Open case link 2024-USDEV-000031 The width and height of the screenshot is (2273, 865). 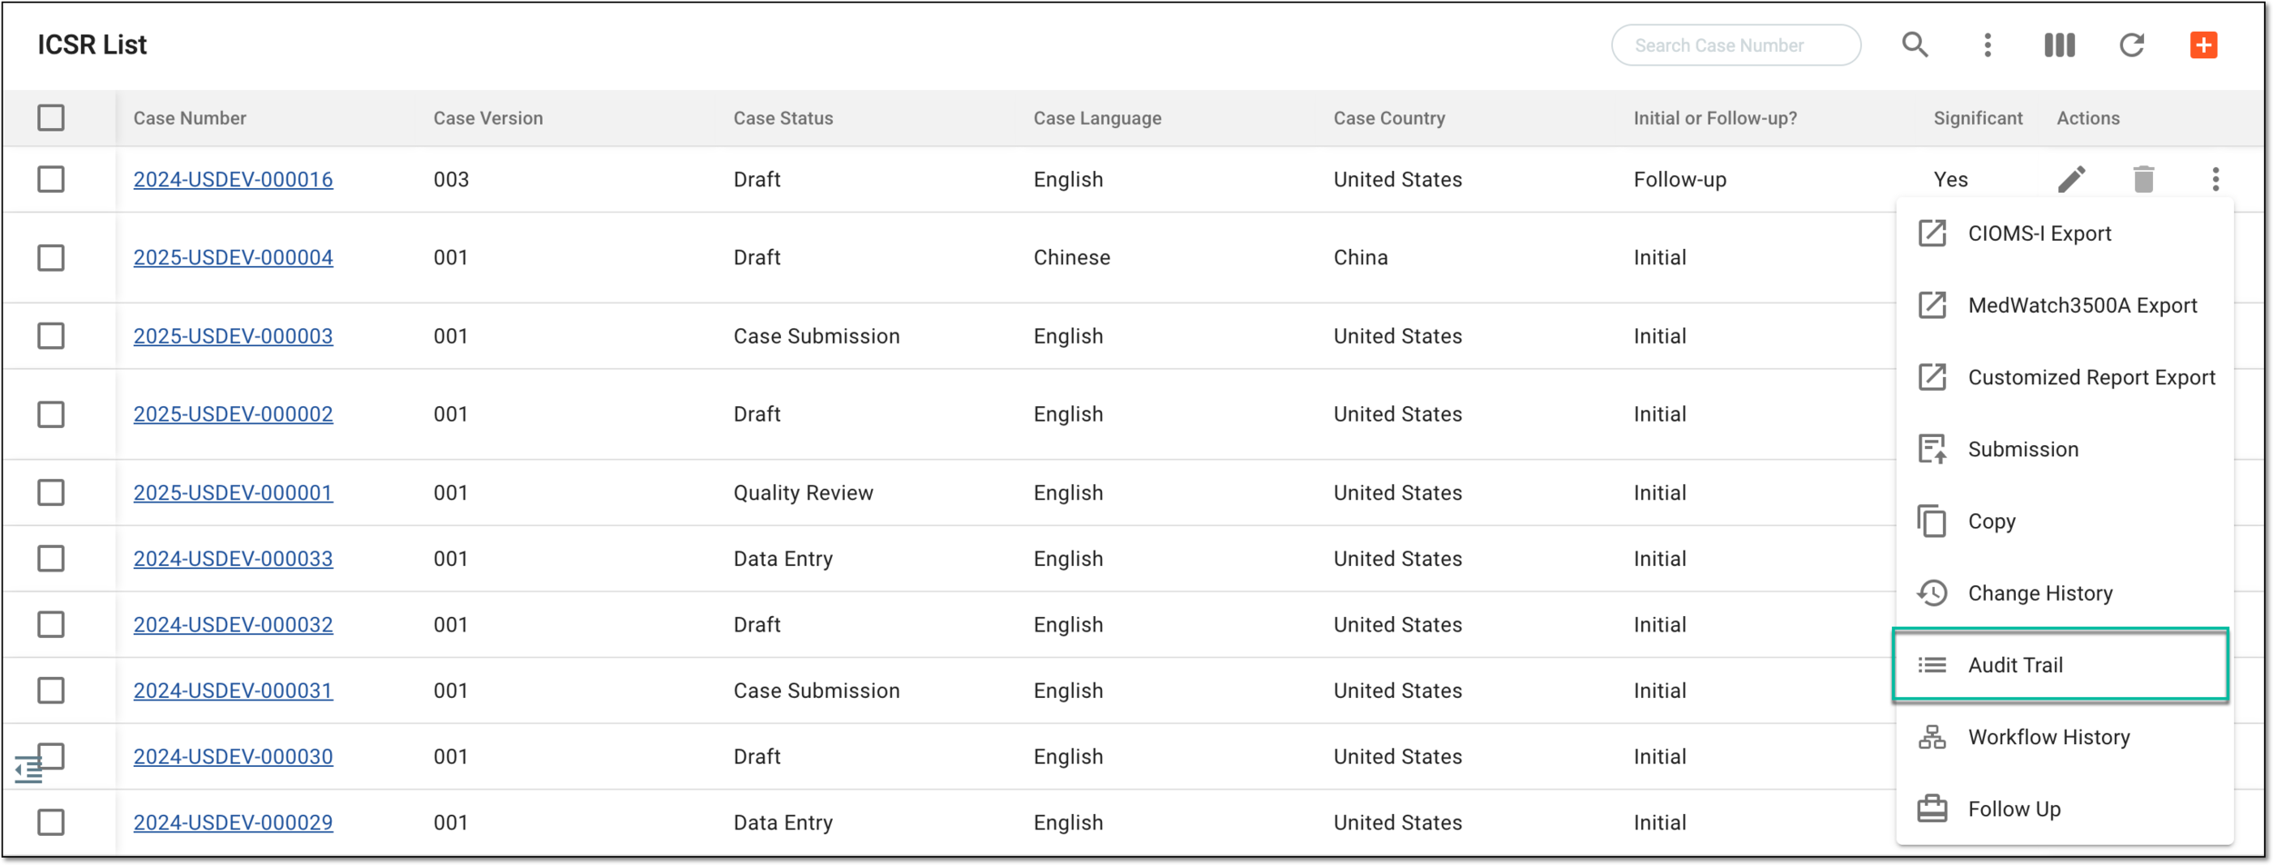pos(233,691)
